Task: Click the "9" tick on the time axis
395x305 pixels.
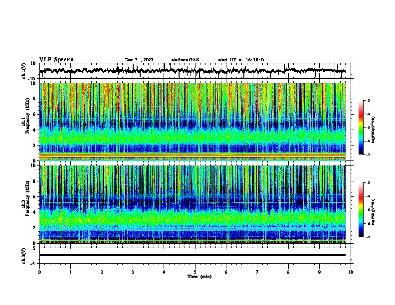Action: [x=319, y=272]
